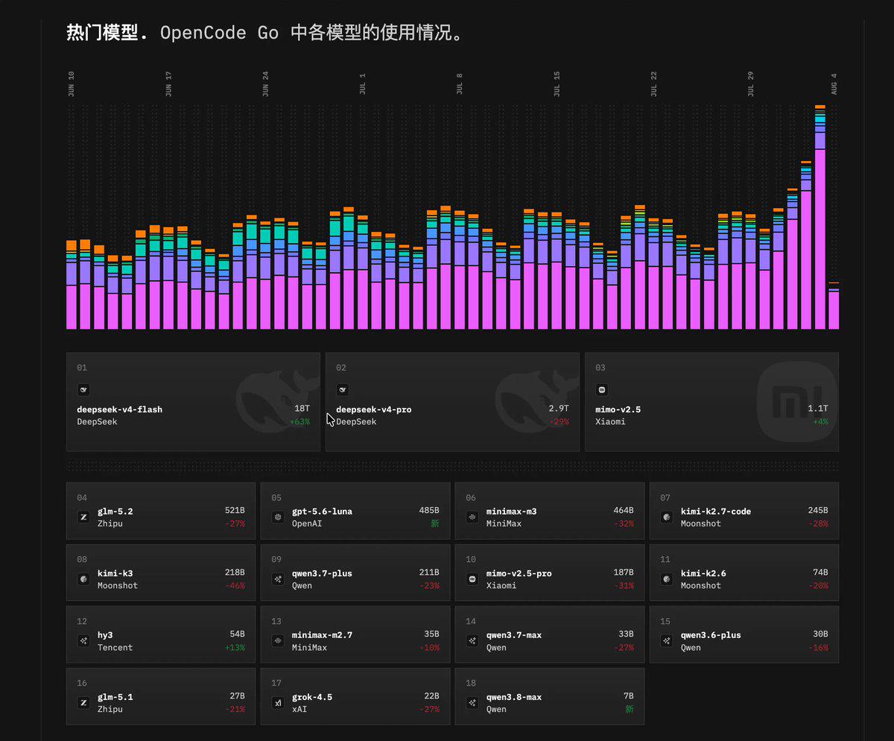894x741 pixels.
Task: Click the MiniMax icon next to minimax-m2.7
Action: [x=278, y=640]
